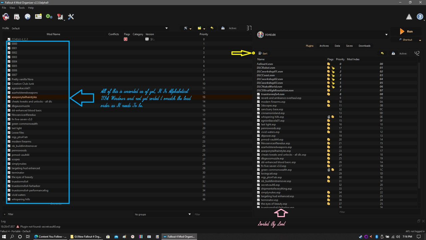This screenshot has height=240, width=426.
Task: Open the mod list tools wrench dropdown
Action: click(187, 28)
